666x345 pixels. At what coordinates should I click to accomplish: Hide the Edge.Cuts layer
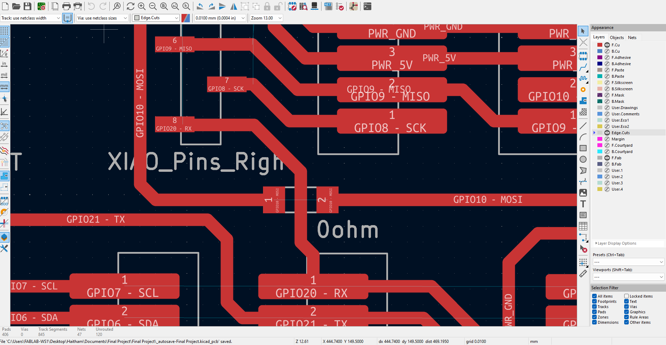607,133
